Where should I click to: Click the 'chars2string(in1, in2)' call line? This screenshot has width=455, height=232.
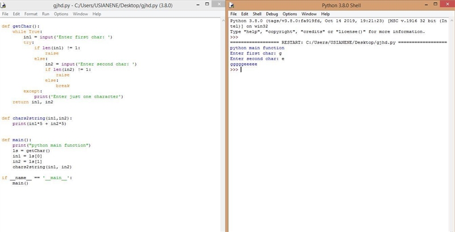(x=42, y=167)
